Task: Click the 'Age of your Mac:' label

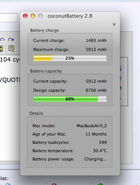Action: click(49, 134)
